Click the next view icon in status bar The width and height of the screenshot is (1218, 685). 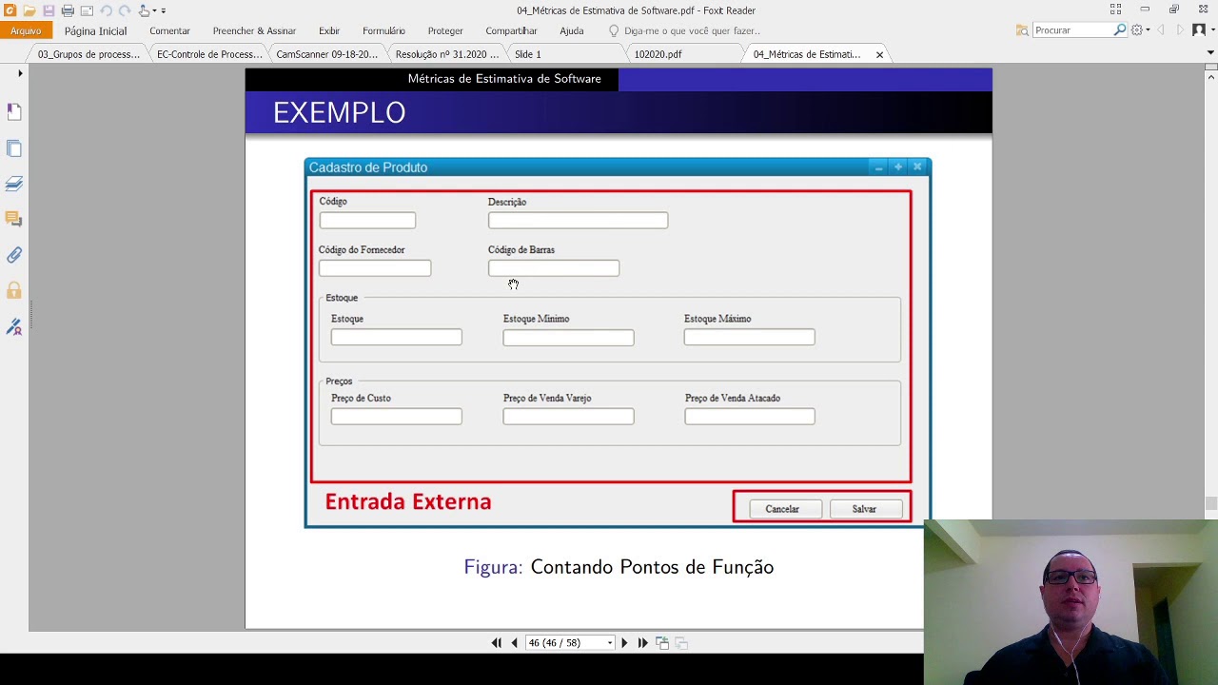tap(681, 643)
